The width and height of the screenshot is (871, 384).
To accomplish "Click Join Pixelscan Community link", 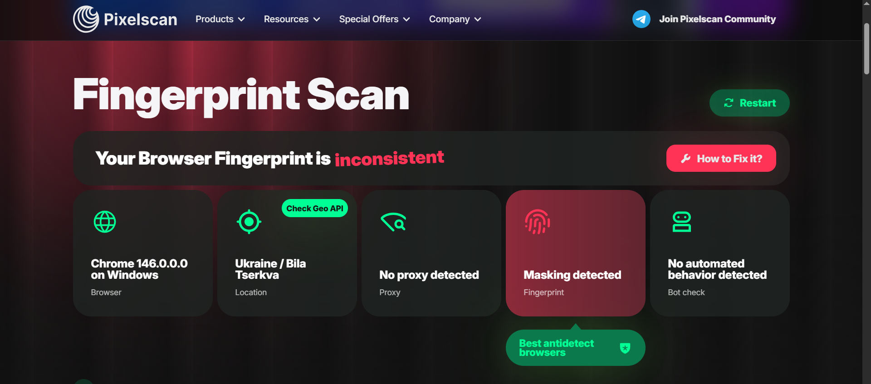I will click(717, 19).
